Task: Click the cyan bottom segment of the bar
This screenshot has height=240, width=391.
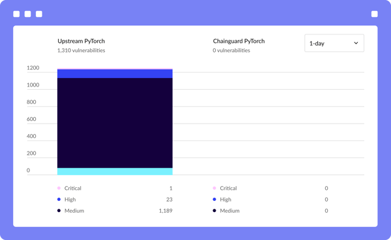Action: (115, 171)
